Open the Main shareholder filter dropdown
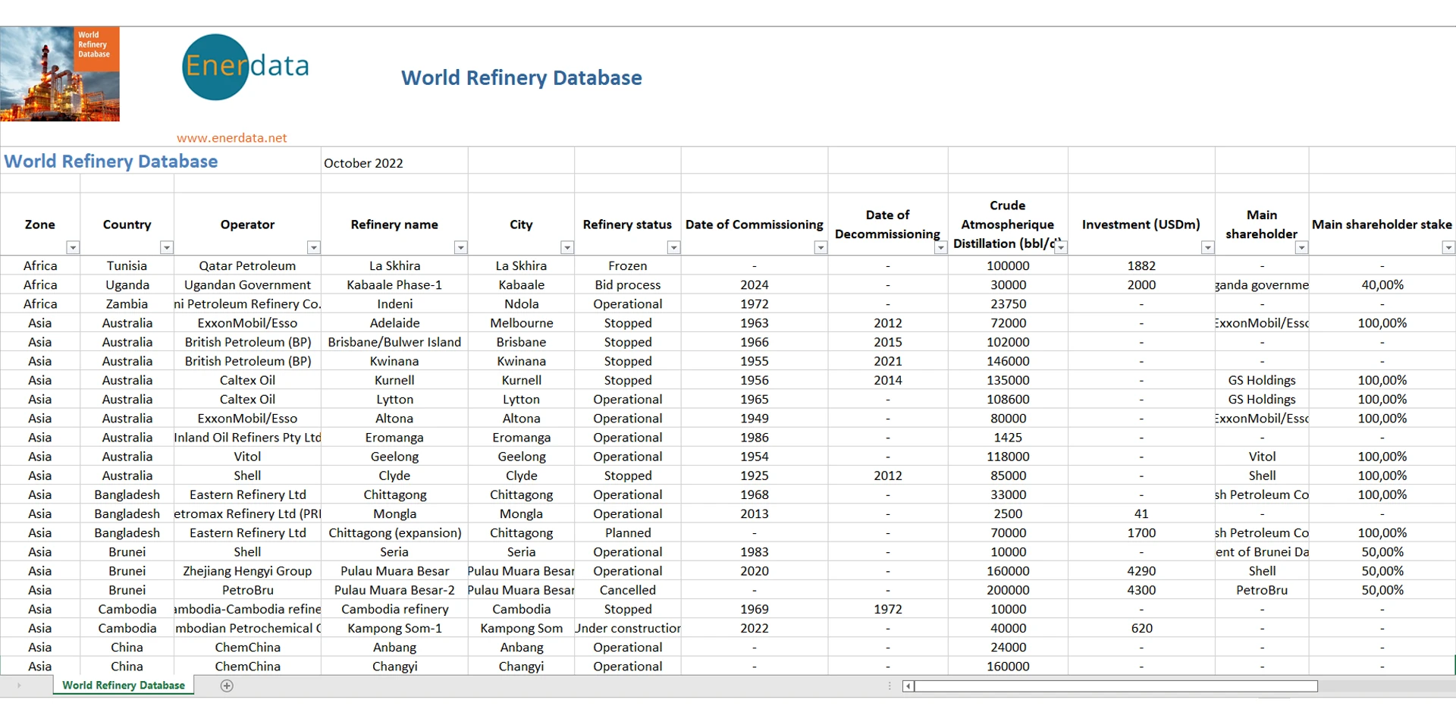This screenshot has width=1456, height=722. tap(1301, 247)
